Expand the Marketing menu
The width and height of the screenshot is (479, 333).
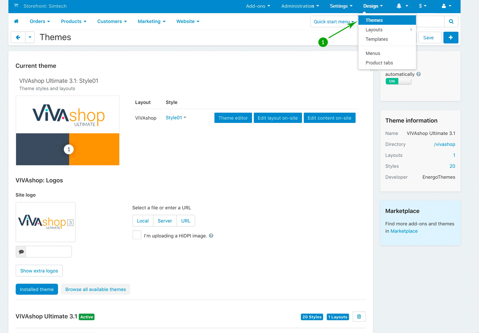152,21
